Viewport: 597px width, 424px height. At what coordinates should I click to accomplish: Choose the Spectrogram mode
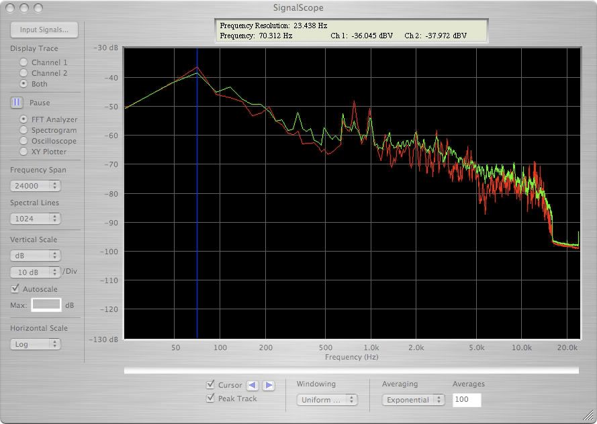(24, 130)
